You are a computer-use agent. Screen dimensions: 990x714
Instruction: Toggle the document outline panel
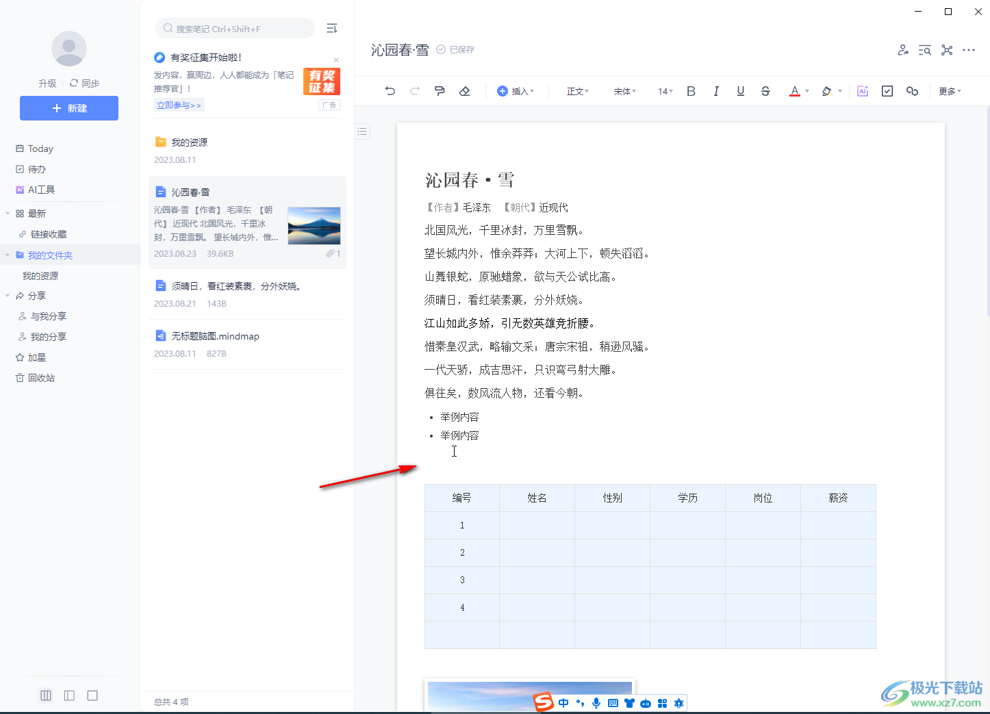coord(363,131)
